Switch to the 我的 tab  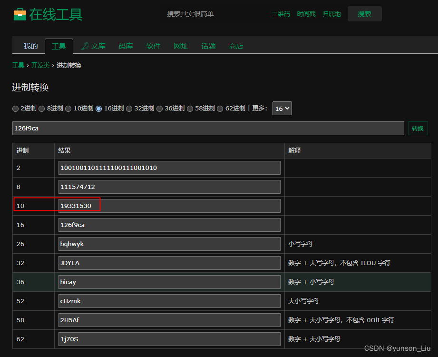[30, 46]
